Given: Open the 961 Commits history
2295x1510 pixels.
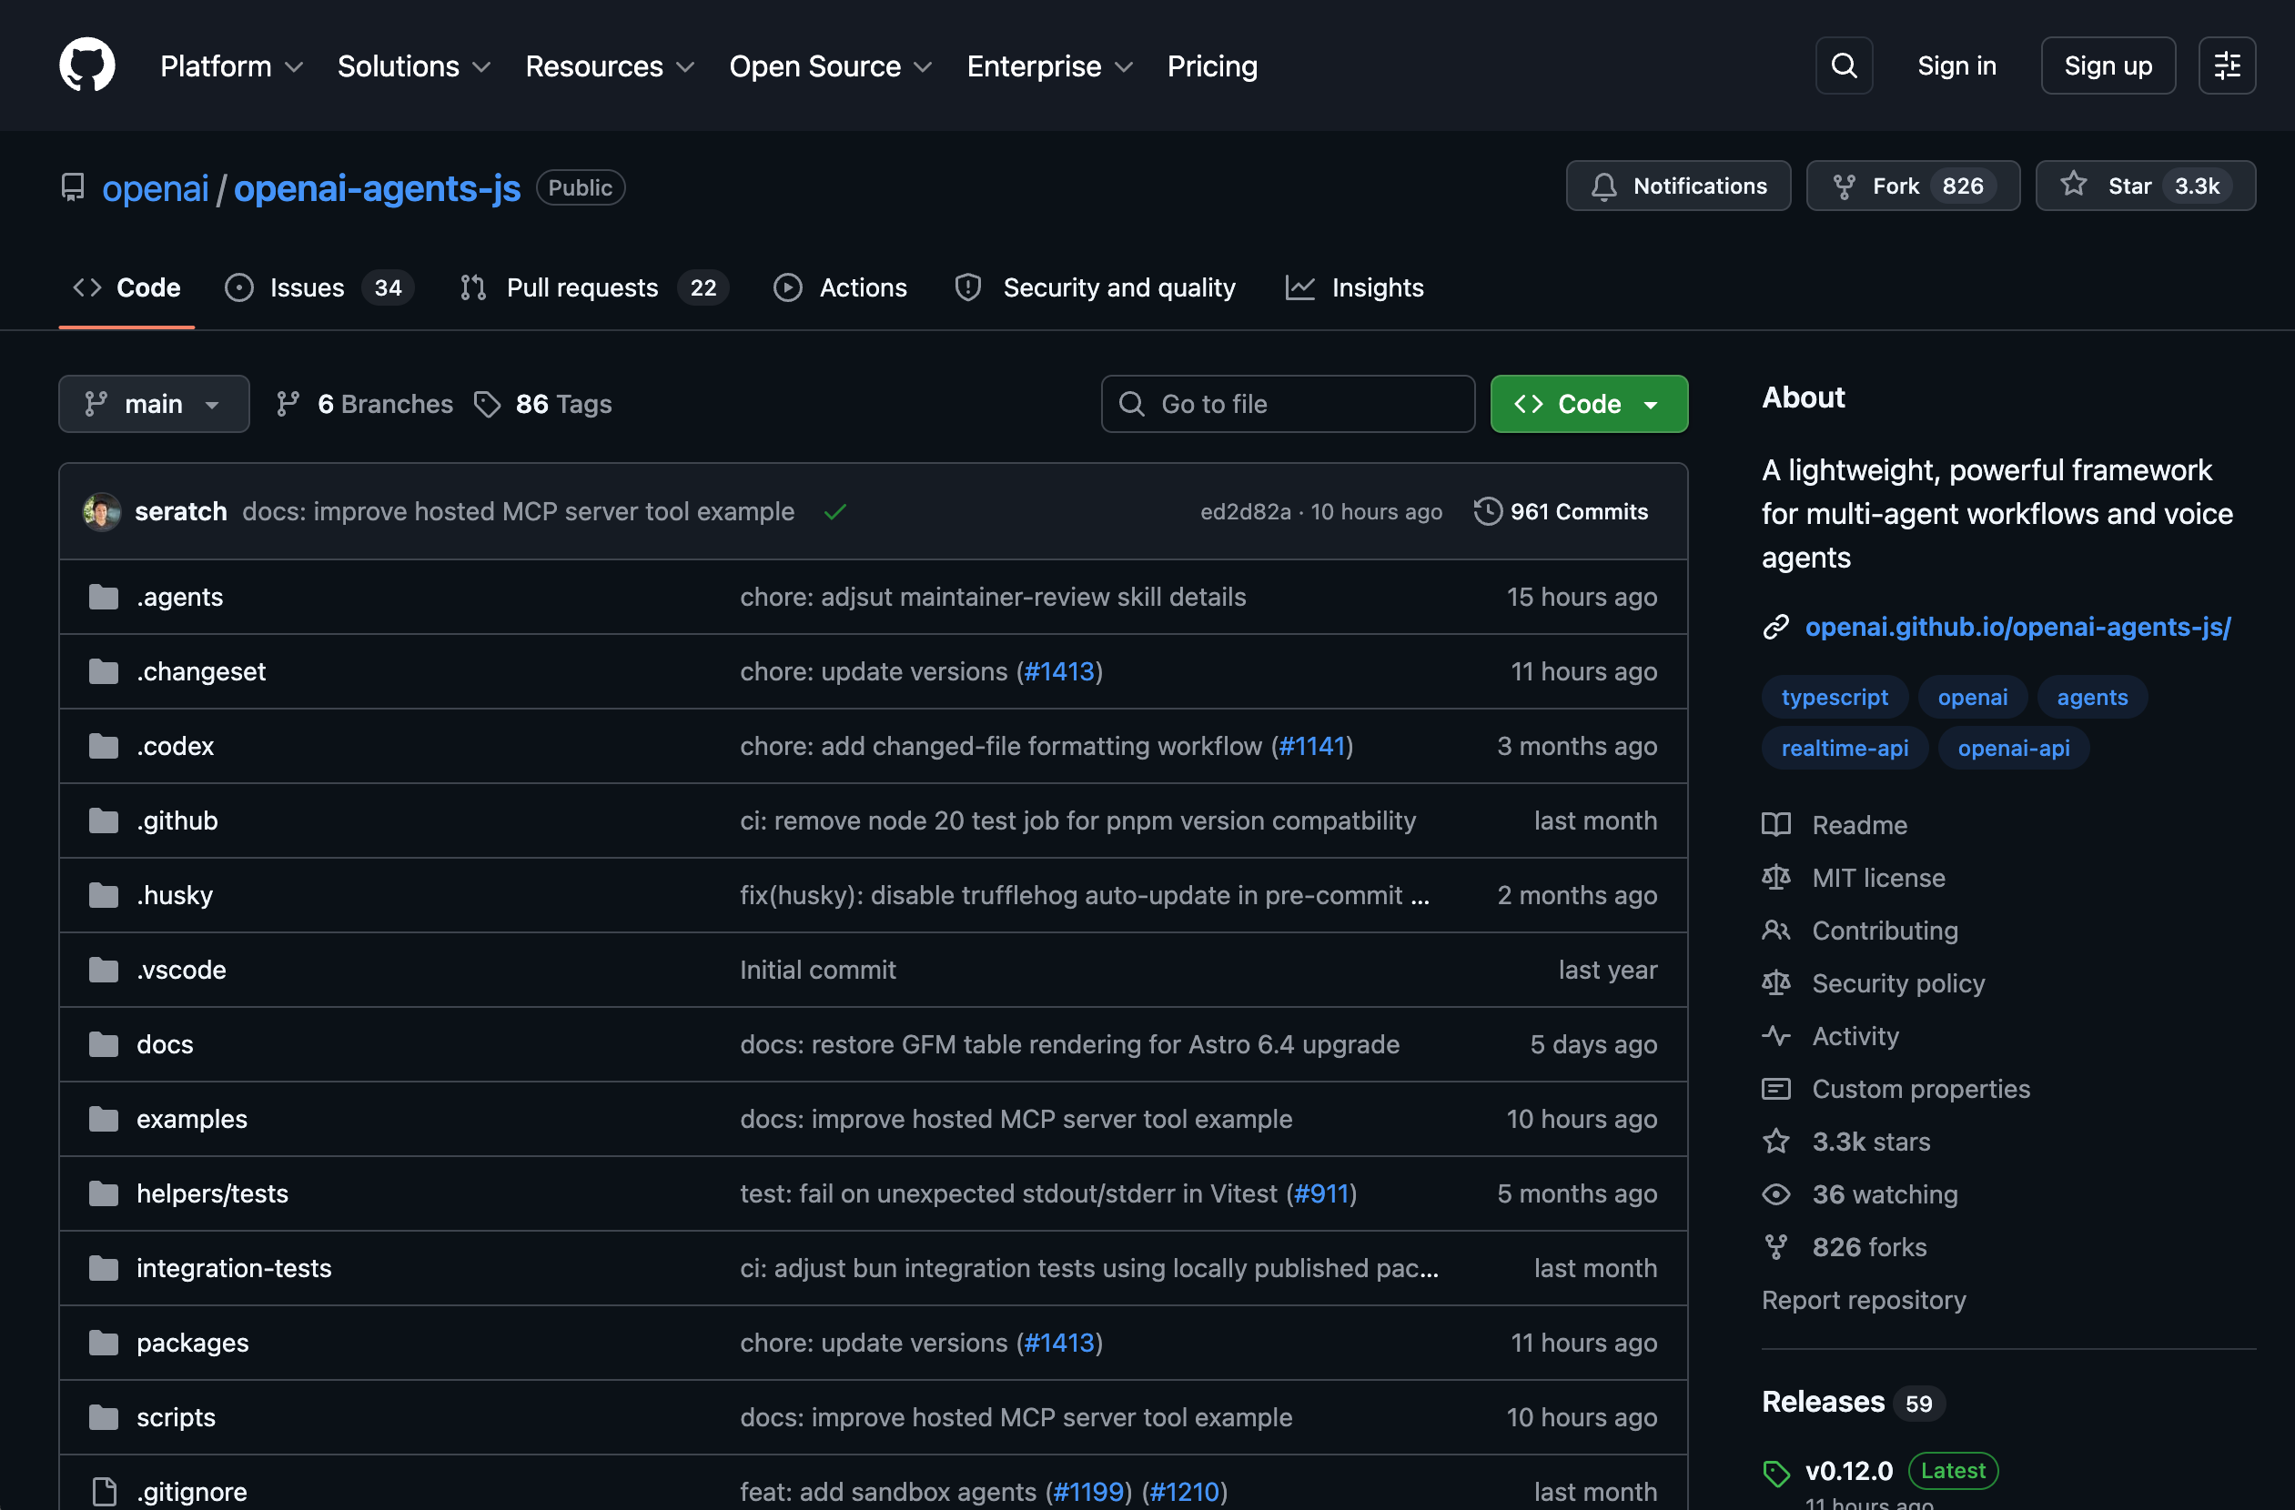Looking at the screenshot, I should click(1562, 512).
